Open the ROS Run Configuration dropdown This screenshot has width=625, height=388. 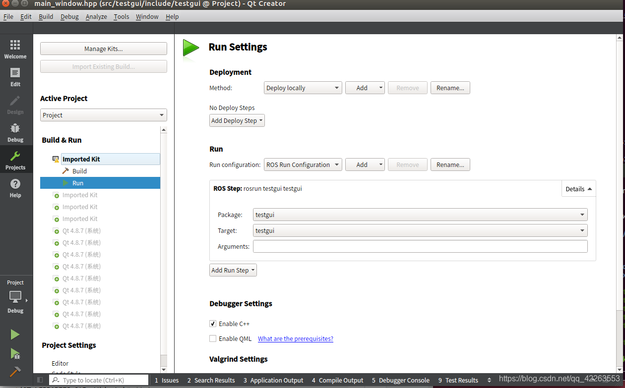point(303,165)
